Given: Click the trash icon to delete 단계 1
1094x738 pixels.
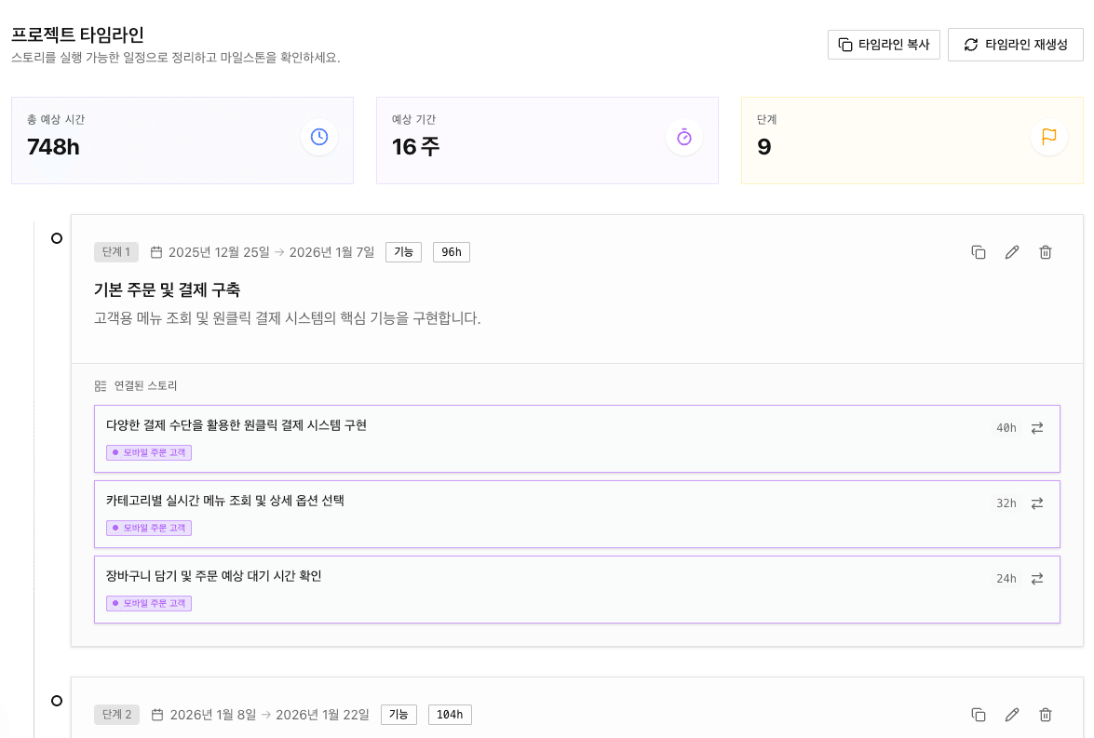Looking at the screenshot, I should point(1046,251).
